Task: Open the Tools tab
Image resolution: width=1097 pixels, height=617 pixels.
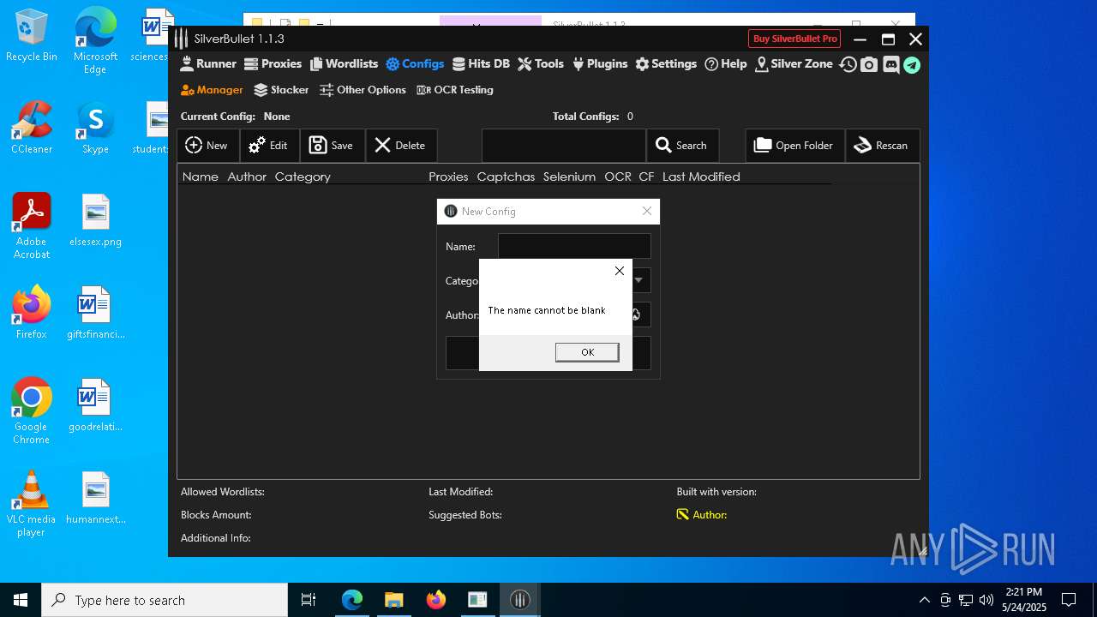Action: click(x=541, y=63)
